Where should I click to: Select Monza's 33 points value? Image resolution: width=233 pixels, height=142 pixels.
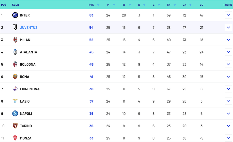pos(91,138)
